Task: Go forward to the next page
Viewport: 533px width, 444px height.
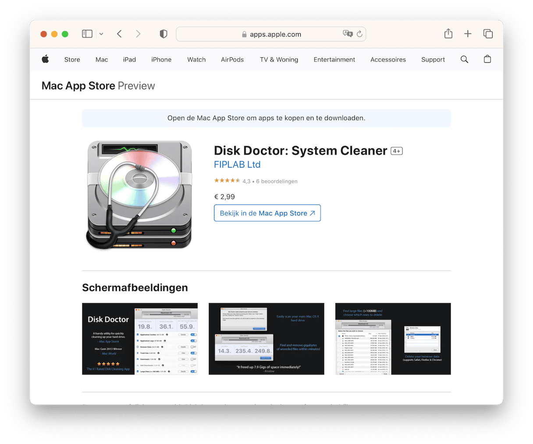Action: [138, 34]
